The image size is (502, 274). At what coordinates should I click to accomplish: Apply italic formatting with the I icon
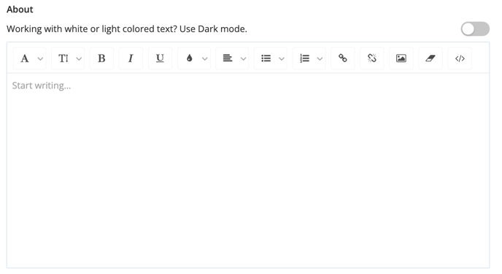pos(131,58)
